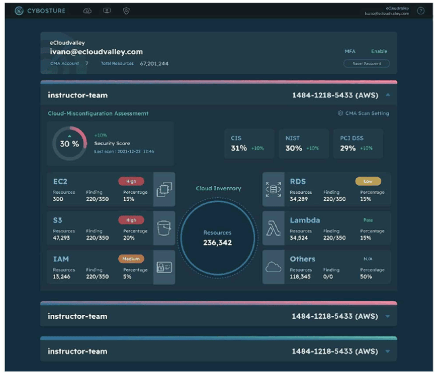Open CMA Scan Setting

coord(364,113)
